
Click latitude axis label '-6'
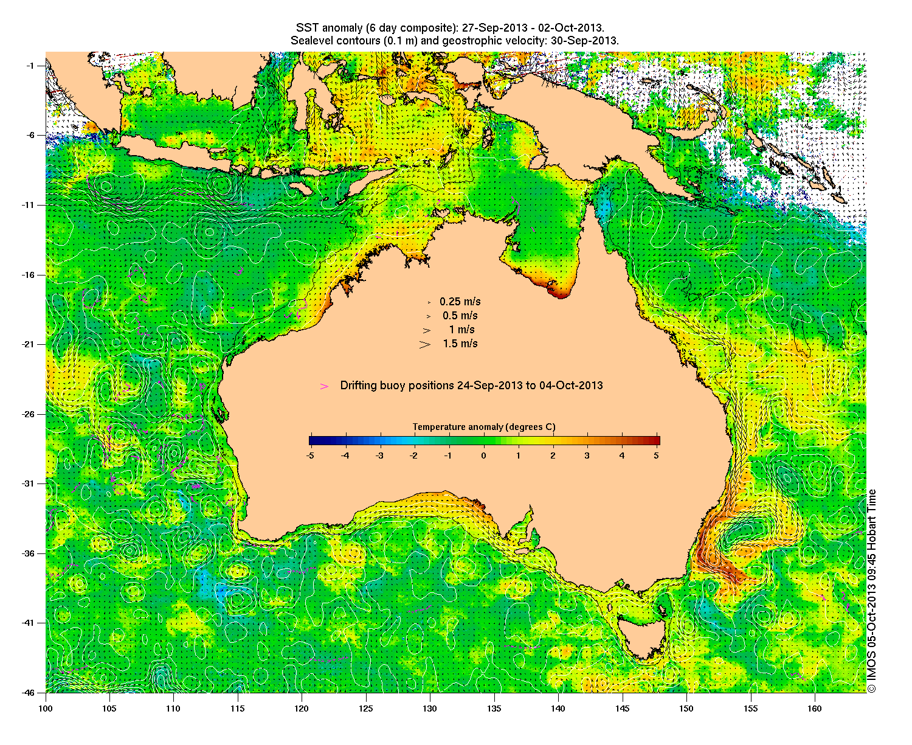[30, 135]
